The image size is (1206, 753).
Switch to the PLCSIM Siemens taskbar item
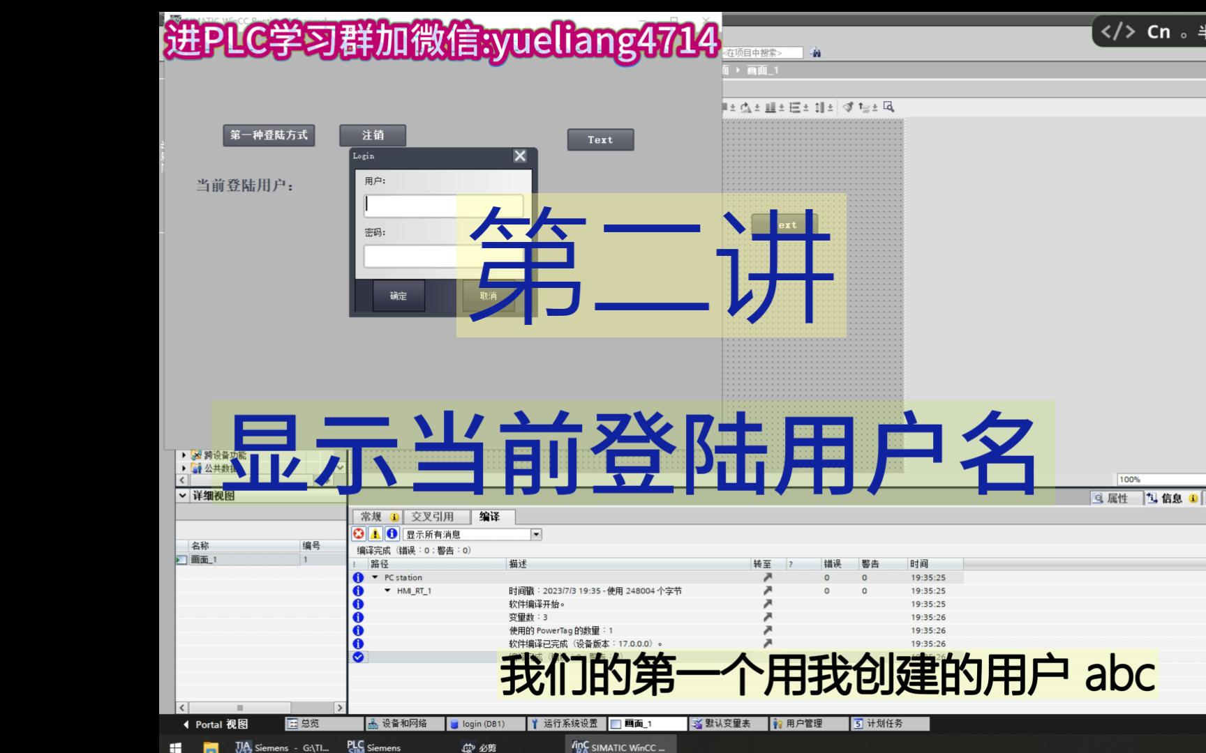(374, 747)
